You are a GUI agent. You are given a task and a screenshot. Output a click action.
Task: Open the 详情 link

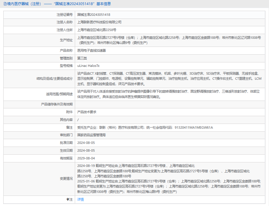[80, 199]
